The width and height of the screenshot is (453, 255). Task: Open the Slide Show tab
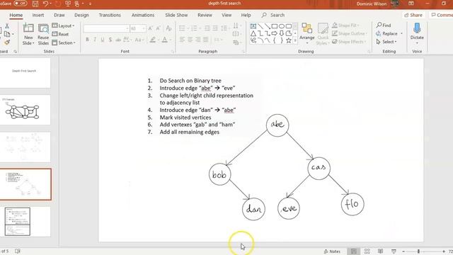tap(176, 15)
